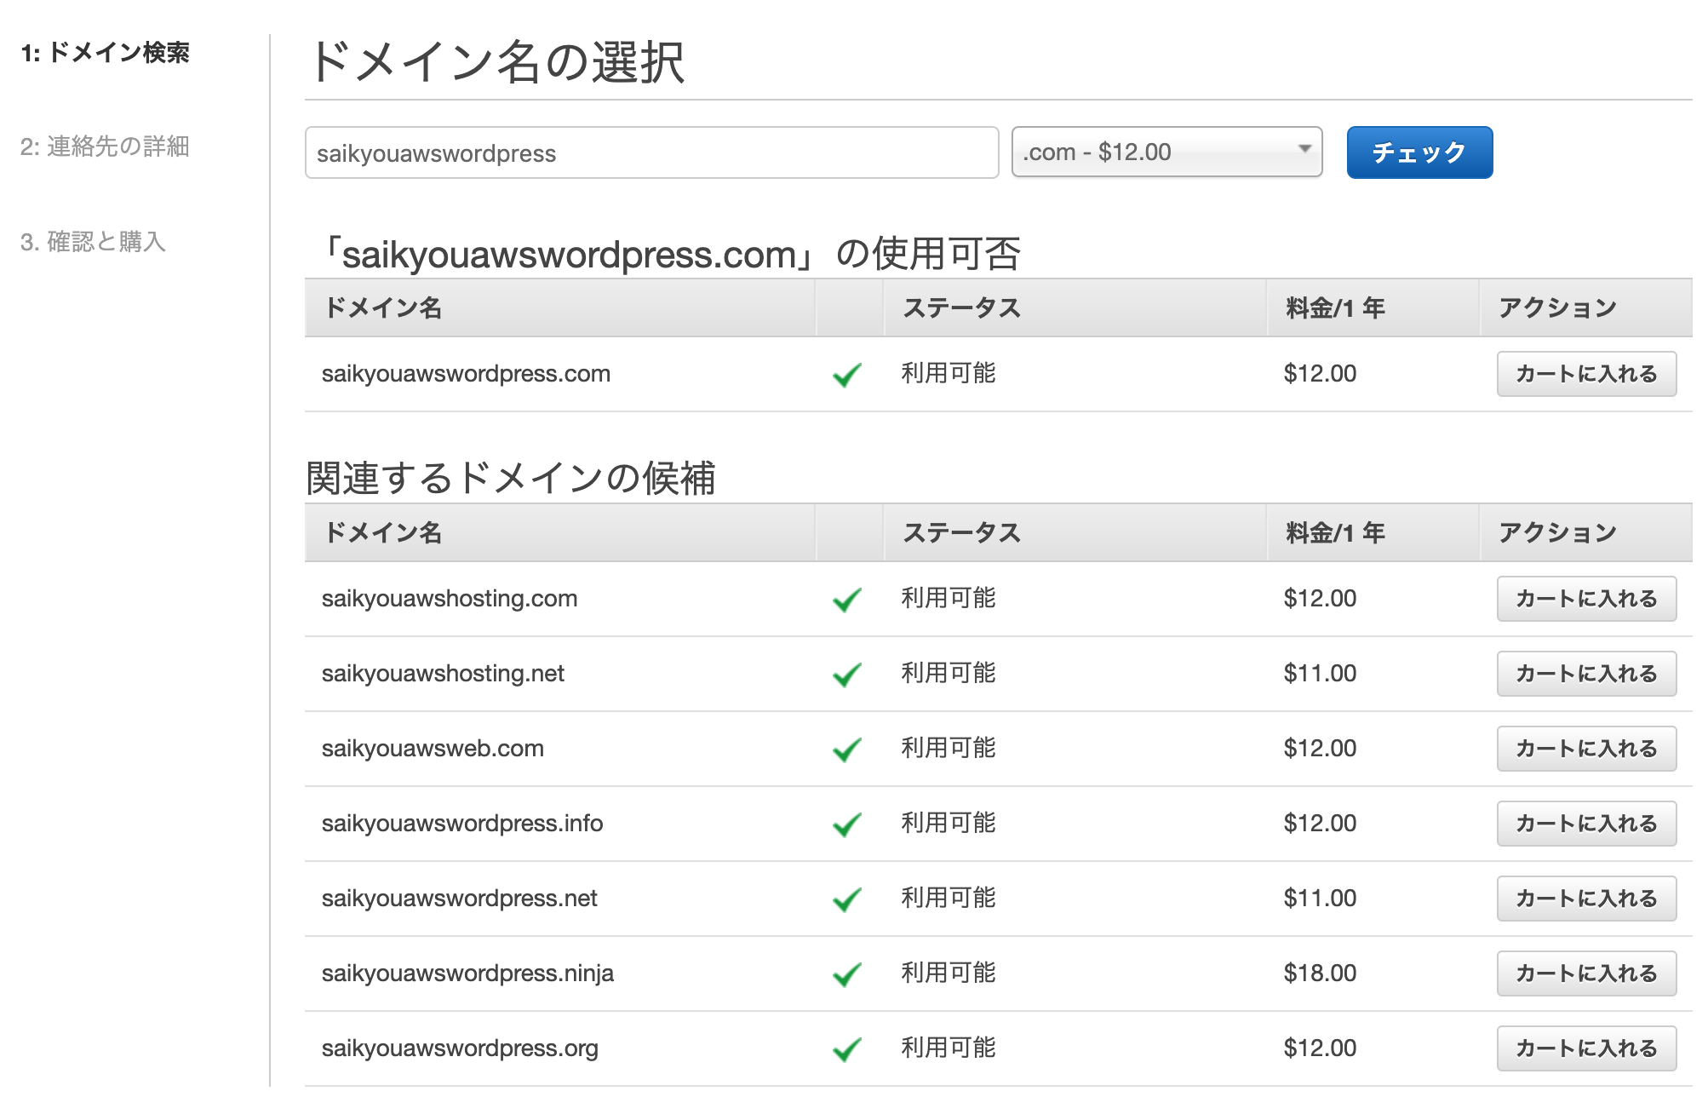Click checkmark icon beside saikyouawswordpress.info
The image size is (1708, 1097).
(847, 824)
